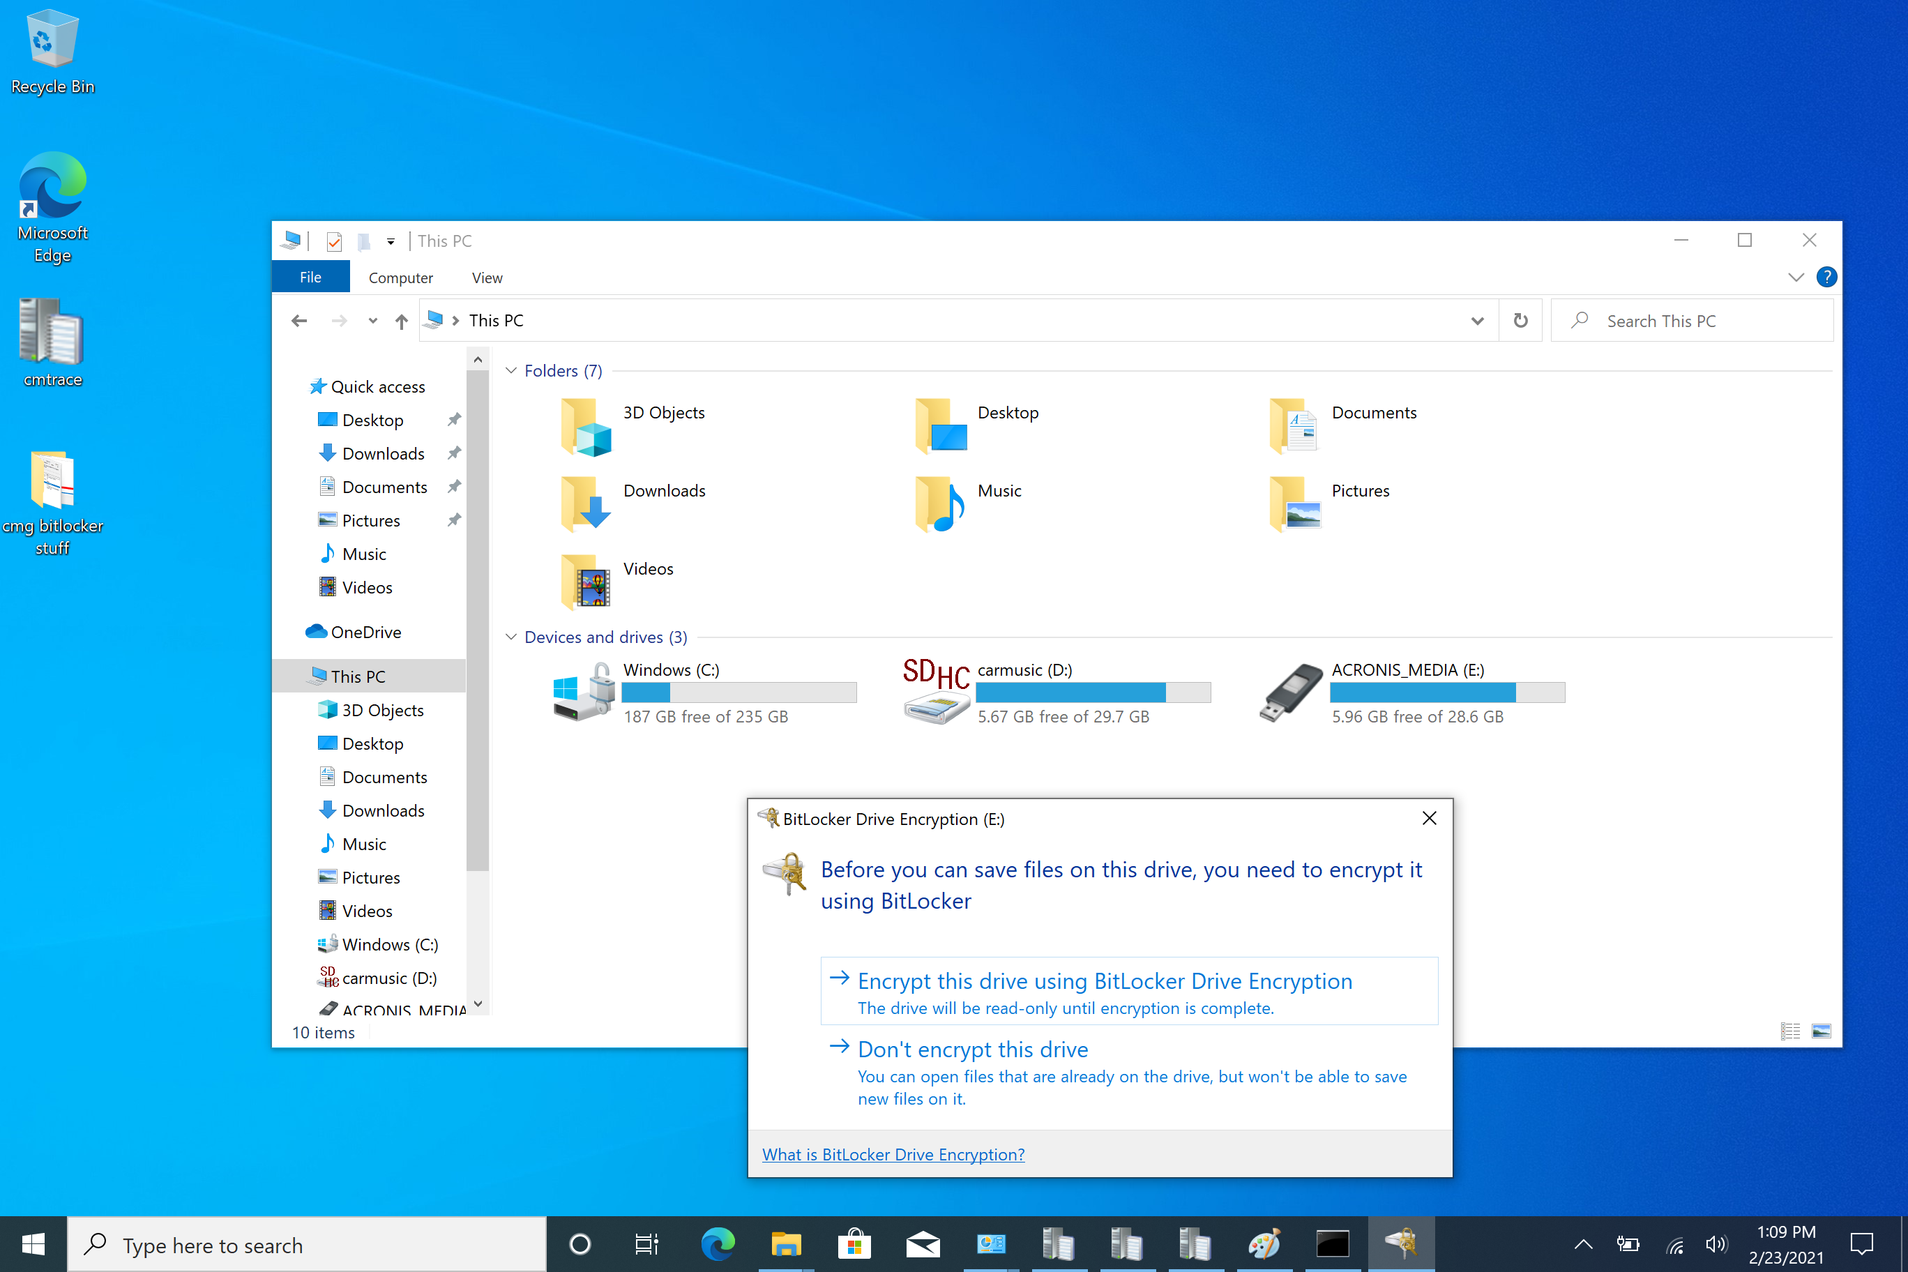
Task: Open Recent locations dropdown arrow
Action: click(372, 321)
